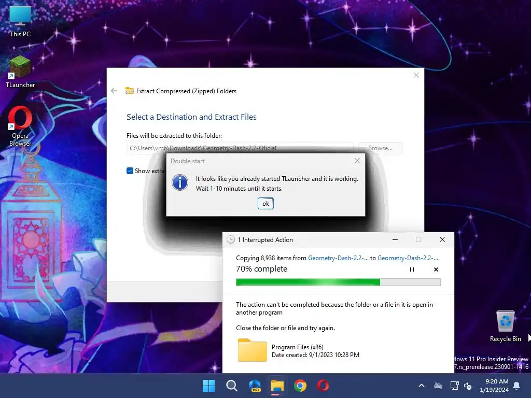Open the This PC desktop icon
This screenshot has width=531, height=398.
click(x=20, y=21)
